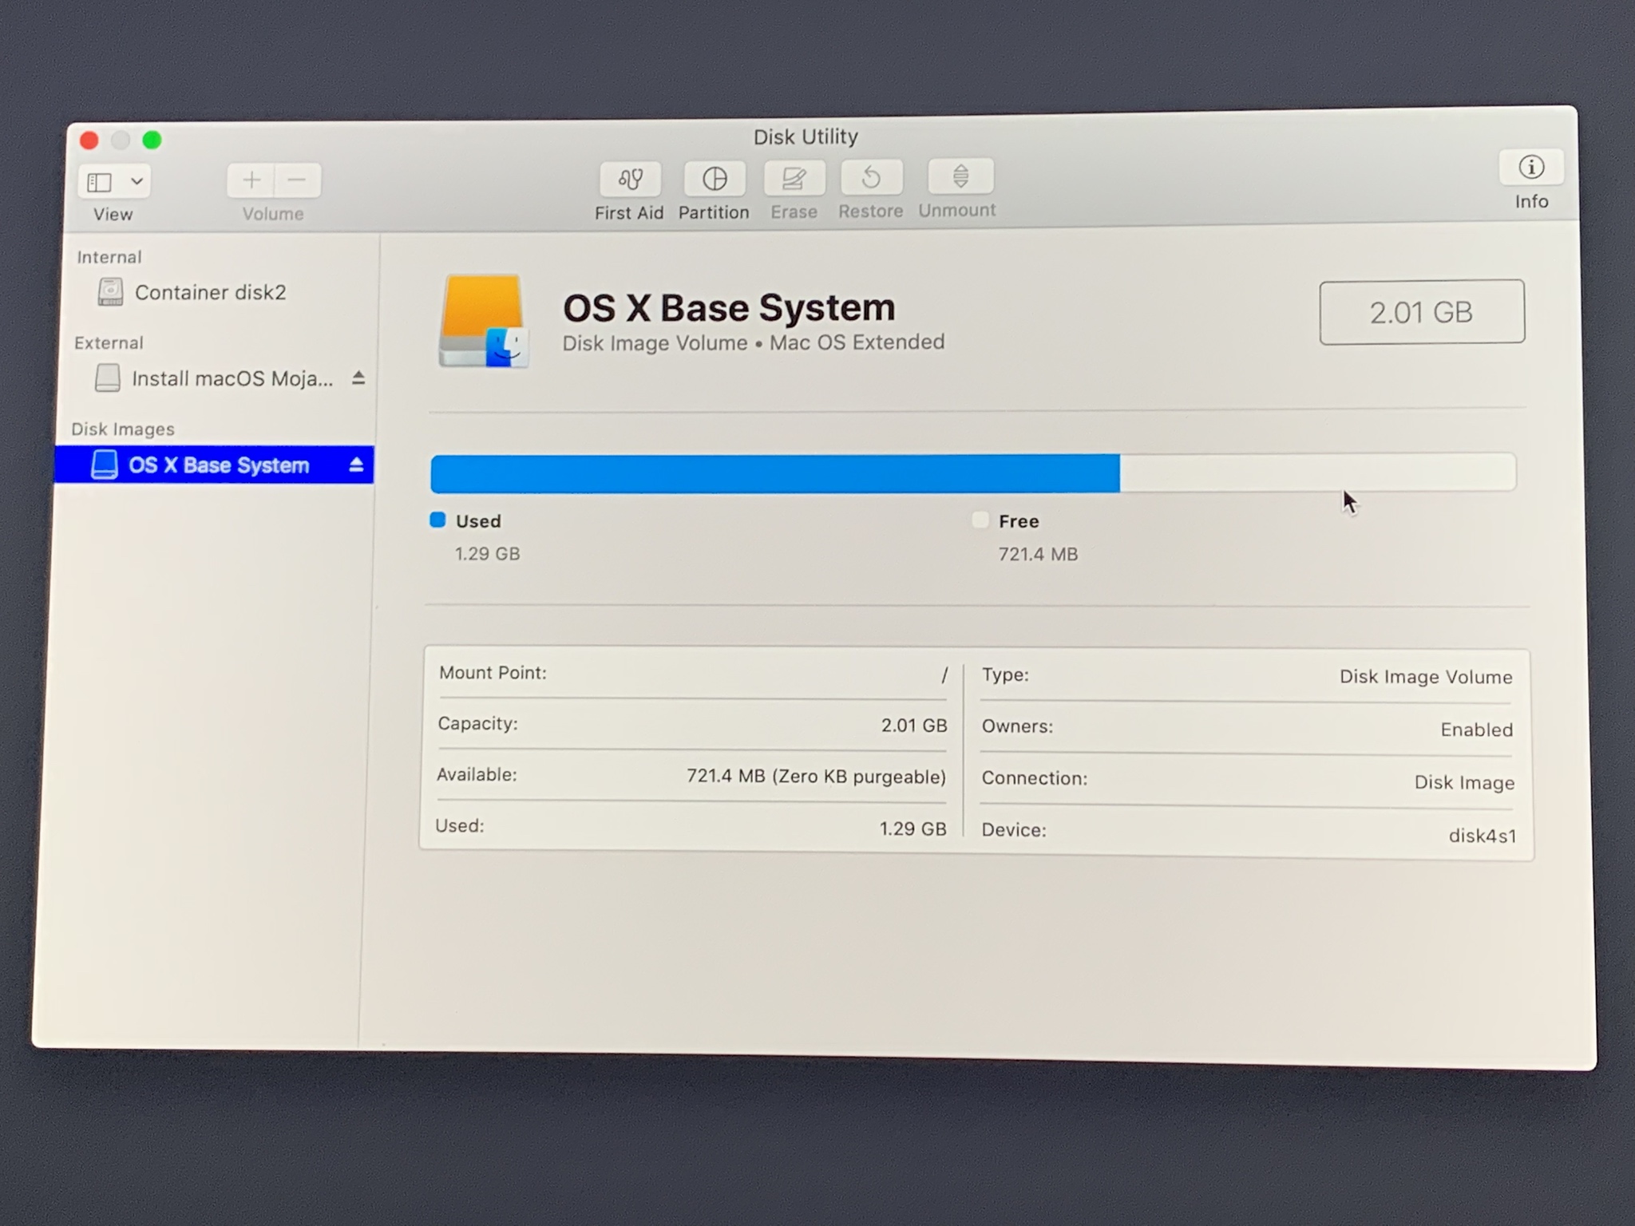This screenshot has width=1635, height=1226.
Task: Toggle the sidebar view icon
Action: 100,182
